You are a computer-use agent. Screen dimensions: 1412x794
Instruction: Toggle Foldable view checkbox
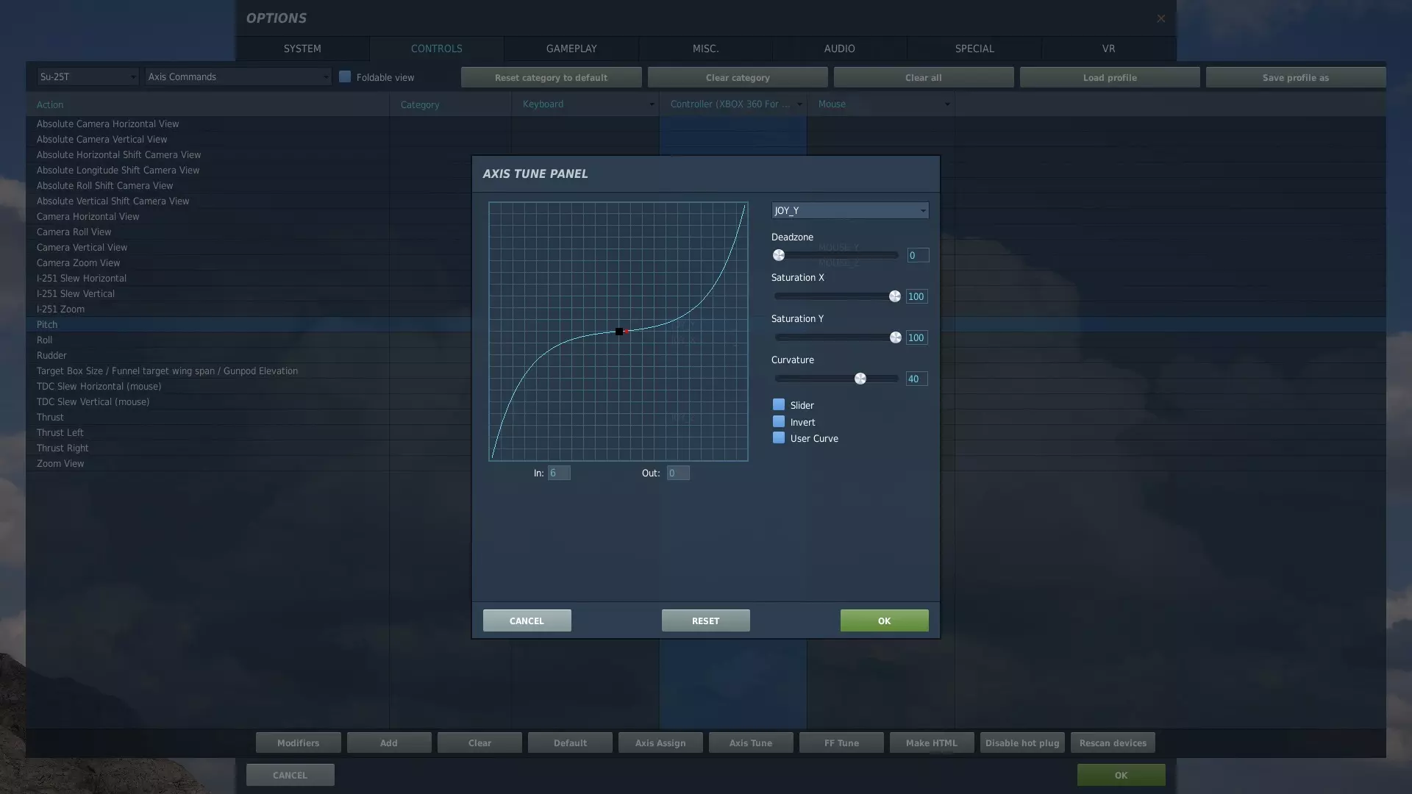point(345,76)
